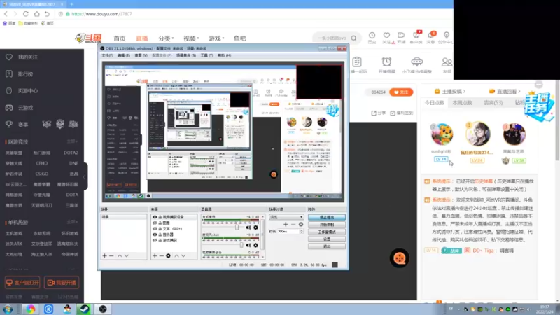Click the Douyu logo
The width and height of the screenshot is (560, 315).
coord(89,38)
